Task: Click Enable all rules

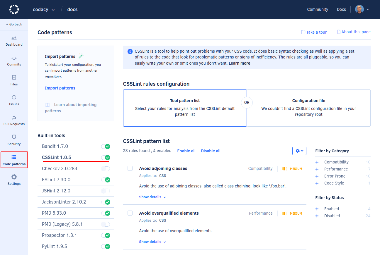Action: click(x=186, y=151)
